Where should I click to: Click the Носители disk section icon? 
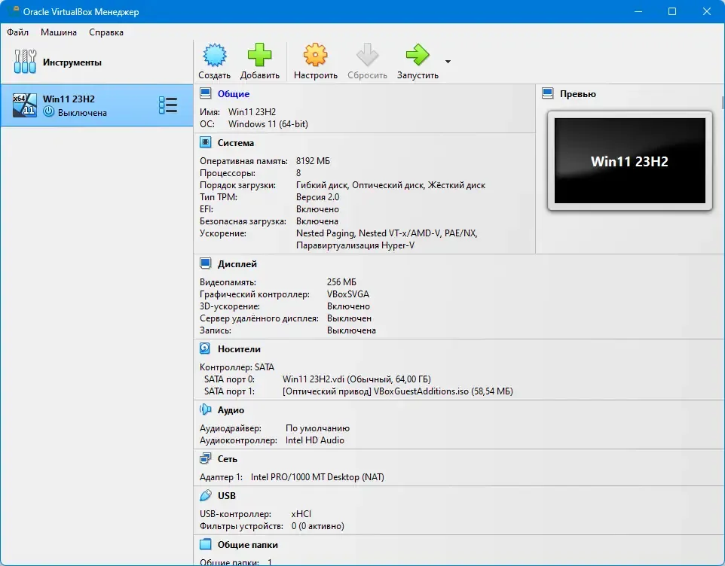pos(205,348)
